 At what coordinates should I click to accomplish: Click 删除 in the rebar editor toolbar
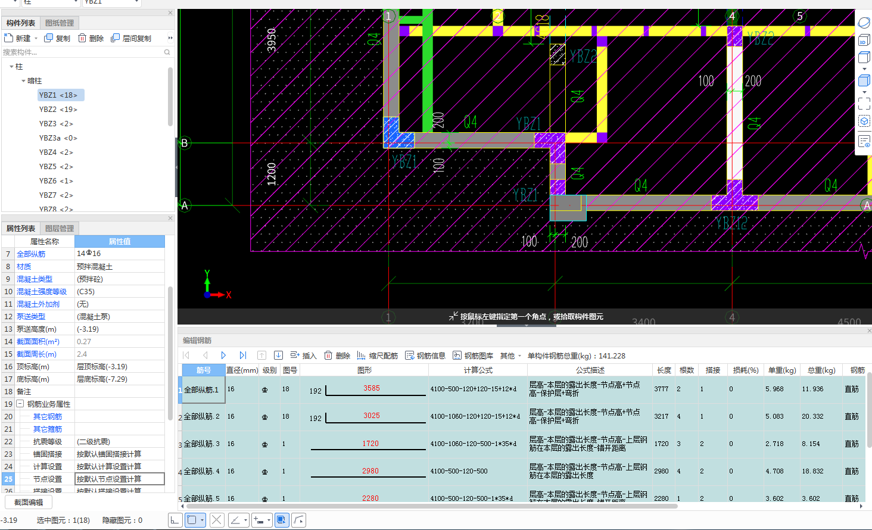pyautogui.click(x=337, y=356)
